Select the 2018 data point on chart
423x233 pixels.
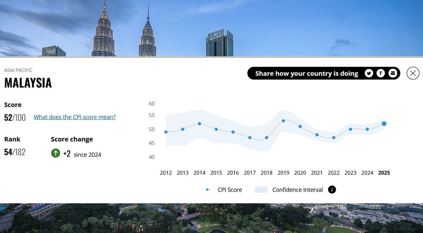[x=267, y=138]
